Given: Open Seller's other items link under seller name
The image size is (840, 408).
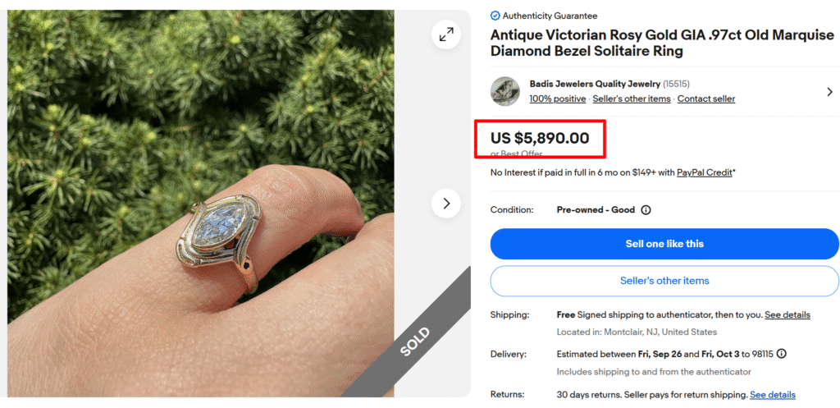Looking at the screenshot, I should [x=632, y=99].
